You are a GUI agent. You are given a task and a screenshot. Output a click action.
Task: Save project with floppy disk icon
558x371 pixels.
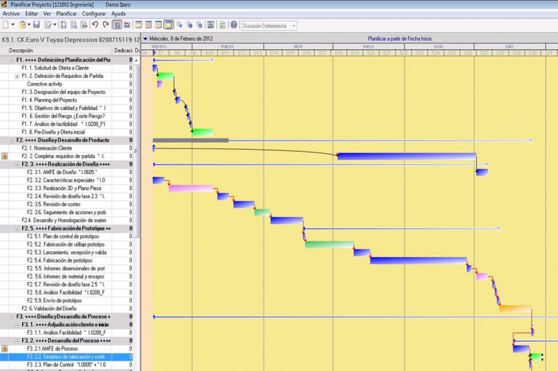tap(36, 25)
